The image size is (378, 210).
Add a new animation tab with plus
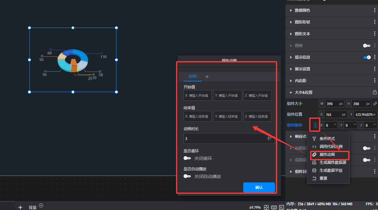(207, 77)
